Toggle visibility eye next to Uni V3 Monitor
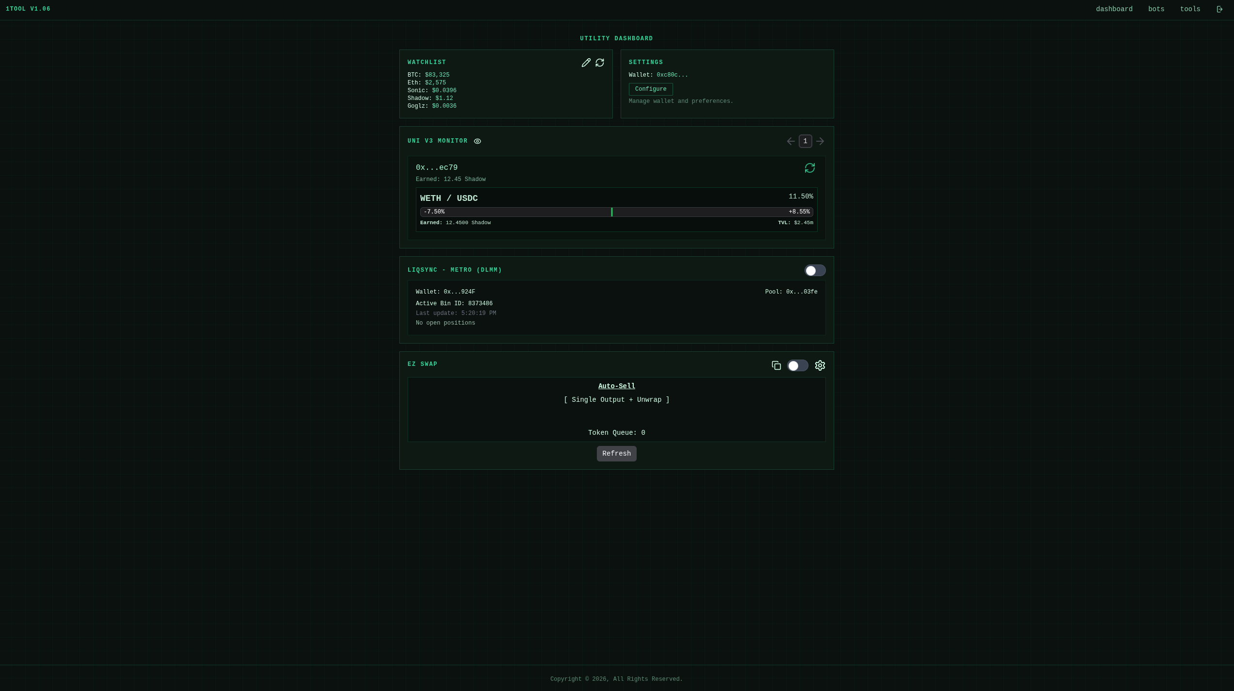Viewport: 1234px width, 691px height. 477,141
